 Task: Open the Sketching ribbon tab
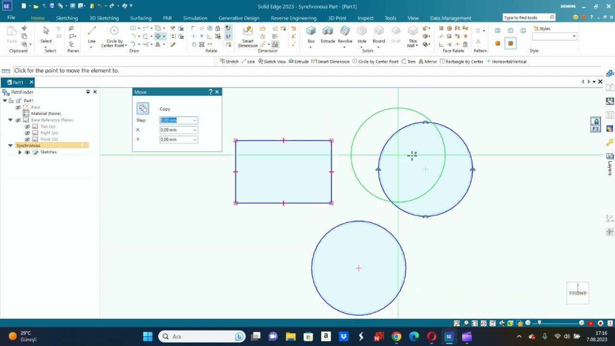click(67, 18)
